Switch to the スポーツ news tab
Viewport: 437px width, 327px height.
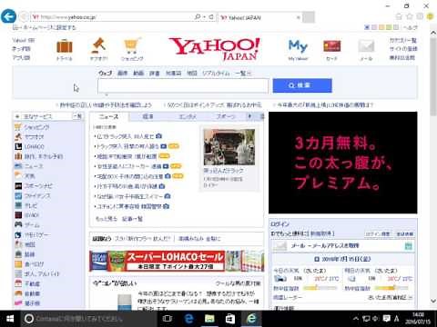225,116
